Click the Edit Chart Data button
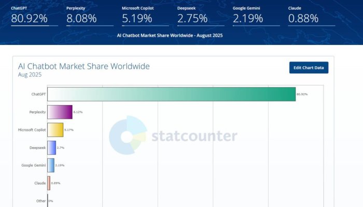363x207 pixels. [x=309, y=68]
